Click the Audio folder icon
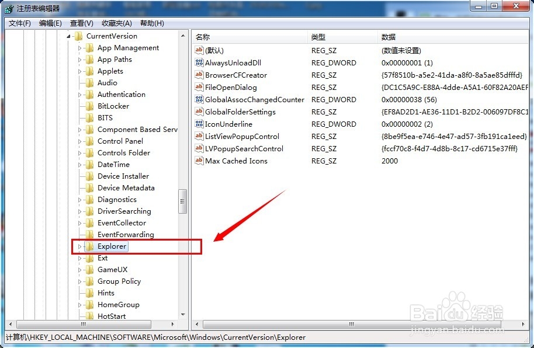Image resolution: width=534 pixels, height=348 pixels. [89, 83]
